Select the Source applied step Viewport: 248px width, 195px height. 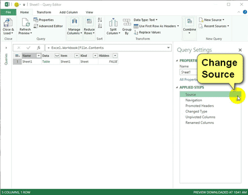(x=210, y=94)
